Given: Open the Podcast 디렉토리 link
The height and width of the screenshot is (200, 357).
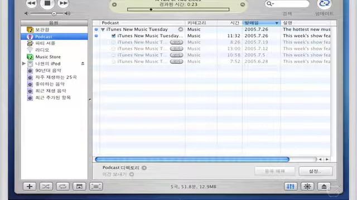Looking at the screenshot, I should click(120, 168).
